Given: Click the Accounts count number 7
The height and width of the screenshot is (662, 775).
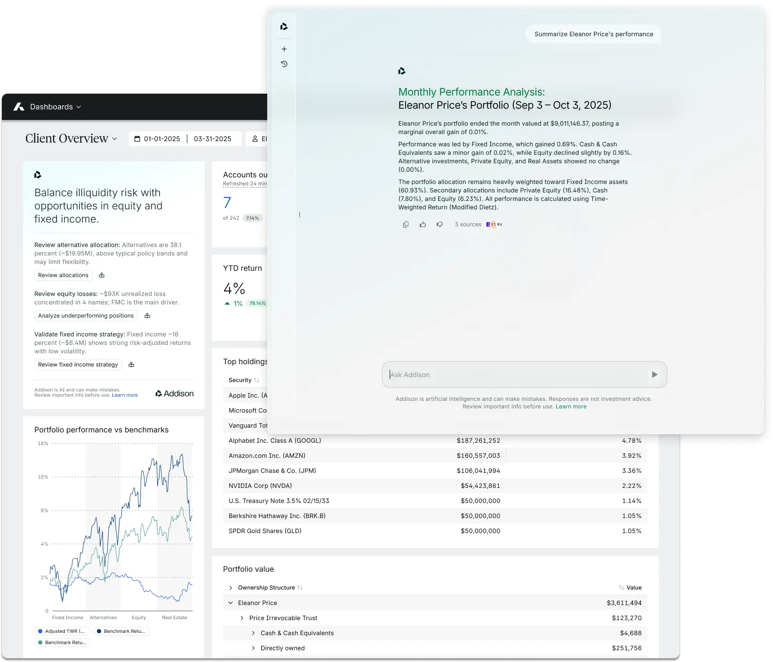Looking at the screenshot, I should (x=227, y=202).
